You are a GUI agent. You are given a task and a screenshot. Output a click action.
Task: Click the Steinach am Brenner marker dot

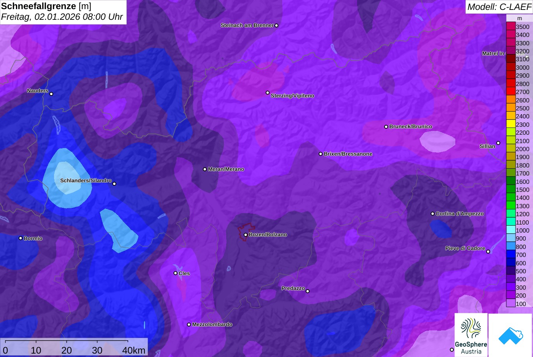pos(276,25)
